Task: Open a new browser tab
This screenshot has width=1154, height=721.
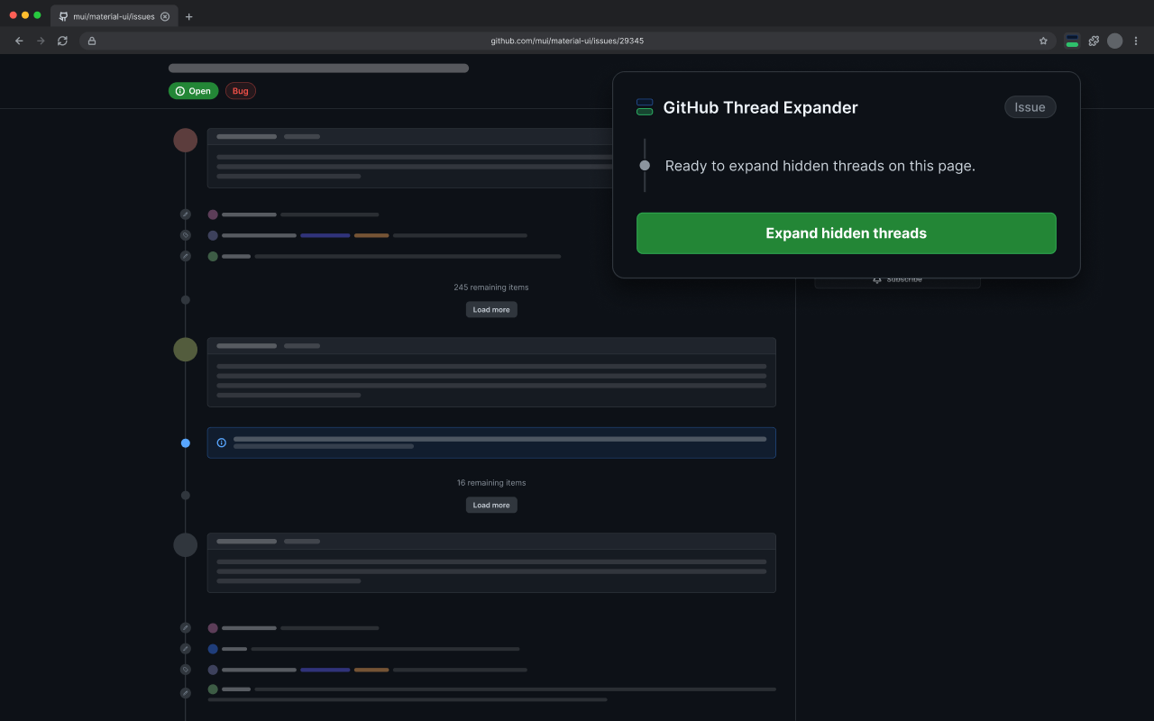Action: point(188,16)
